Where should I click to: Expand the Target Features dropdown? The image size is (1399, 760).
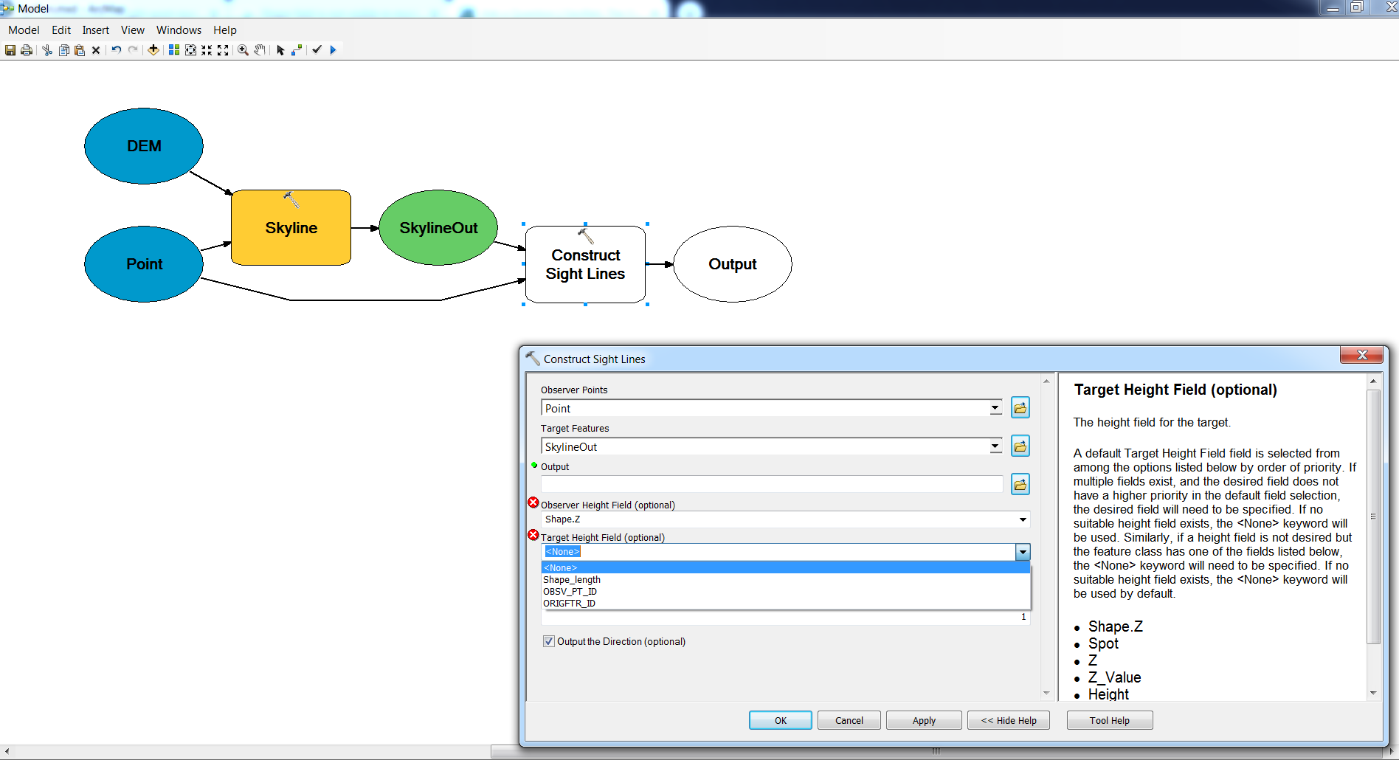(995, 446)
